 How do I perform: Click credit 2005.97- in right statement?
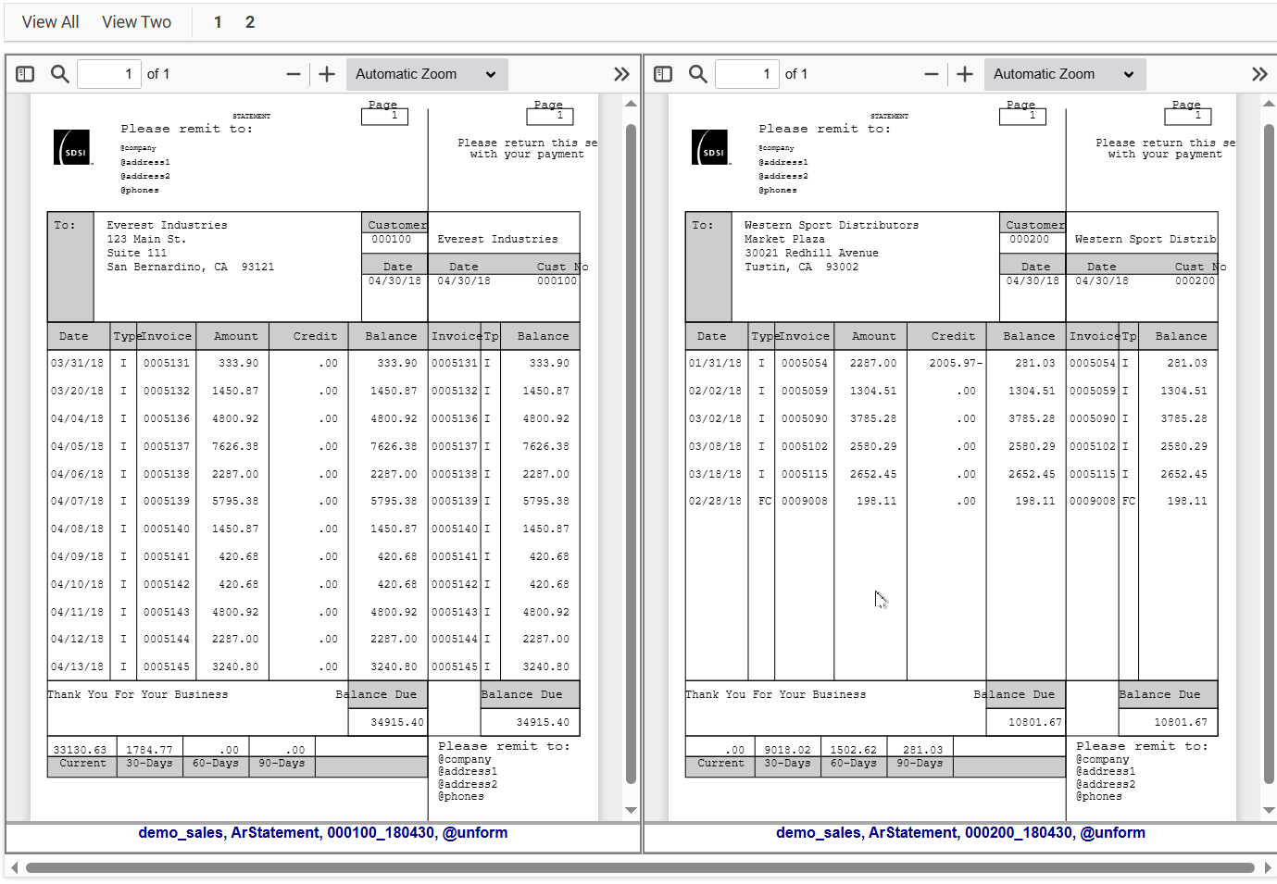[957, 364]
